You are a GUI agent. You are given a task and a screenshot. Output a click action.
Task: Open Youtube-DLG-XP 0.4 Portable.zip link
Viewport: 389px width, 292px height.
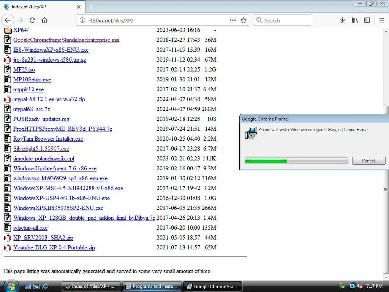click(x=54, y=248)
